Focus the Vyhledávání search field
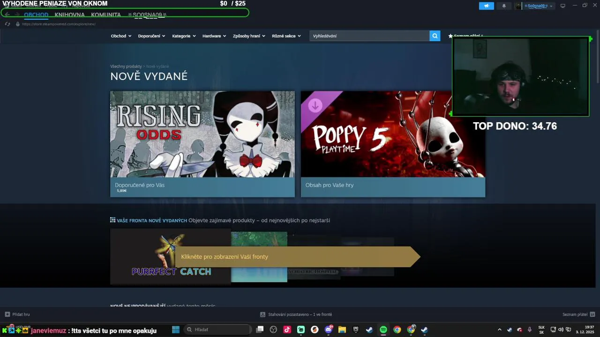600x337 pixels. click(x=369, y=36)
